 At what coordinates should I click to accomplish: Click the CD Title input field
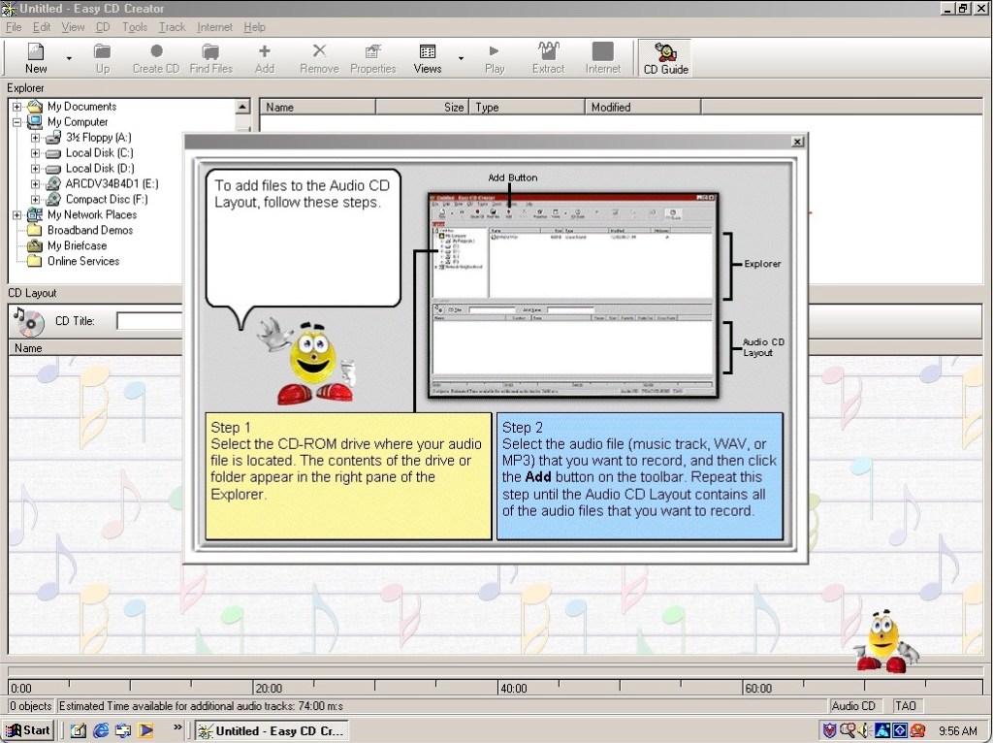point(149,321)
